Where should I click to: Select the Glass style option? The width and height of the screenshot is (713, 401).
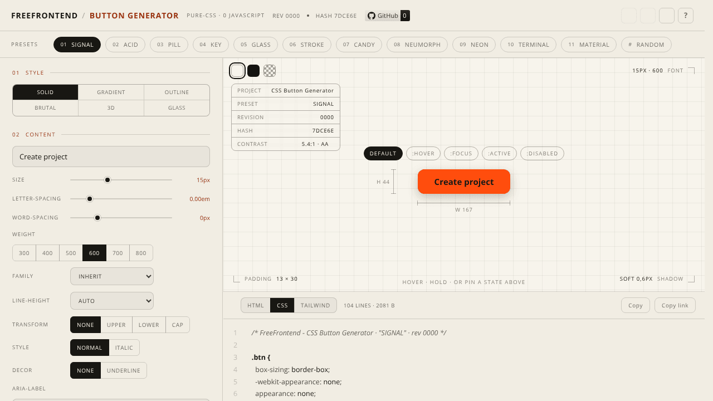[177, 108]
